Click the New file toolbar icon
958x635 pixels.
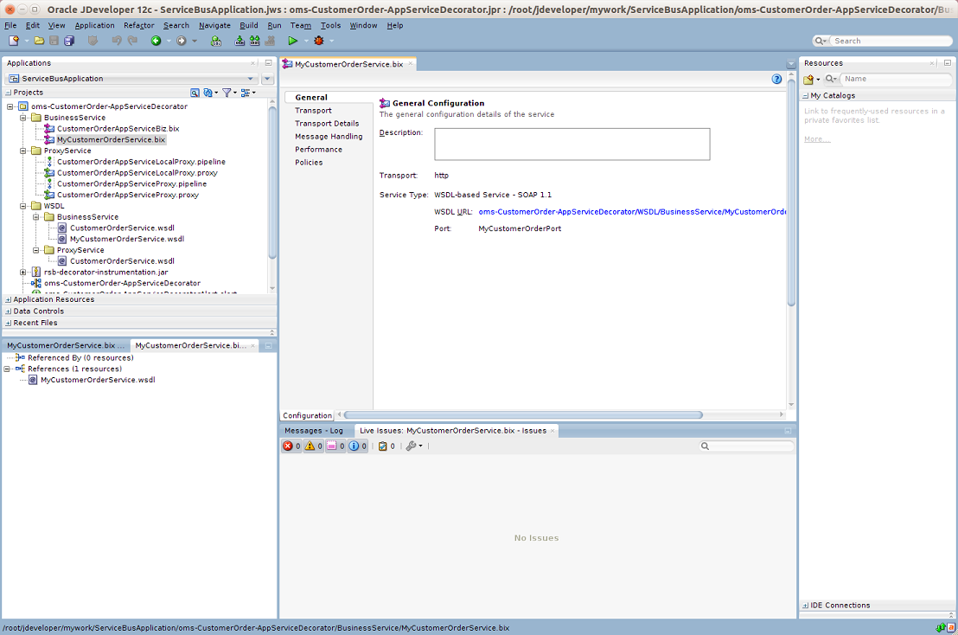click(x=14, y=41)
